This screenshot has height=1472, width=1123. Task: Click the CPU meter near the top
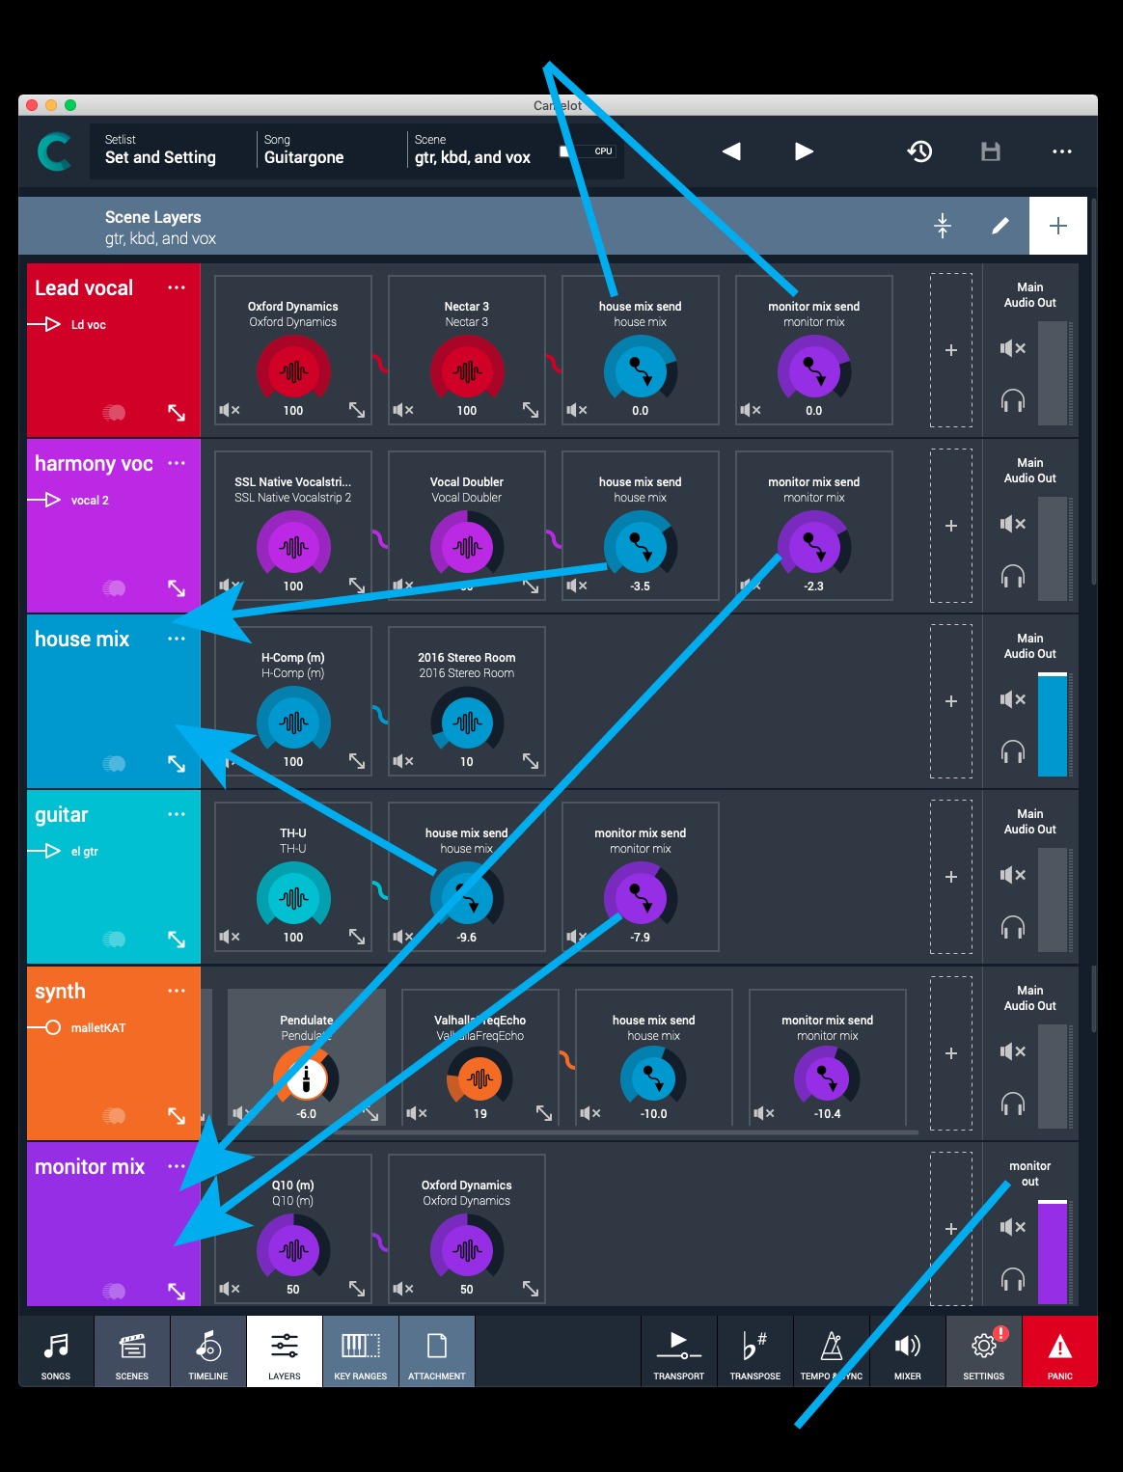[x=591, y=151]
